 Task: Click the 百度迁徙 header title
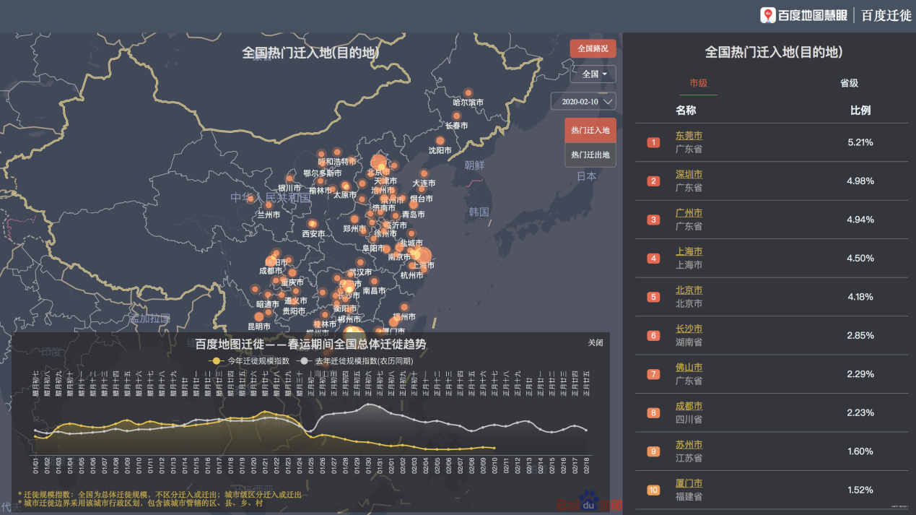[x=886, y=15]
